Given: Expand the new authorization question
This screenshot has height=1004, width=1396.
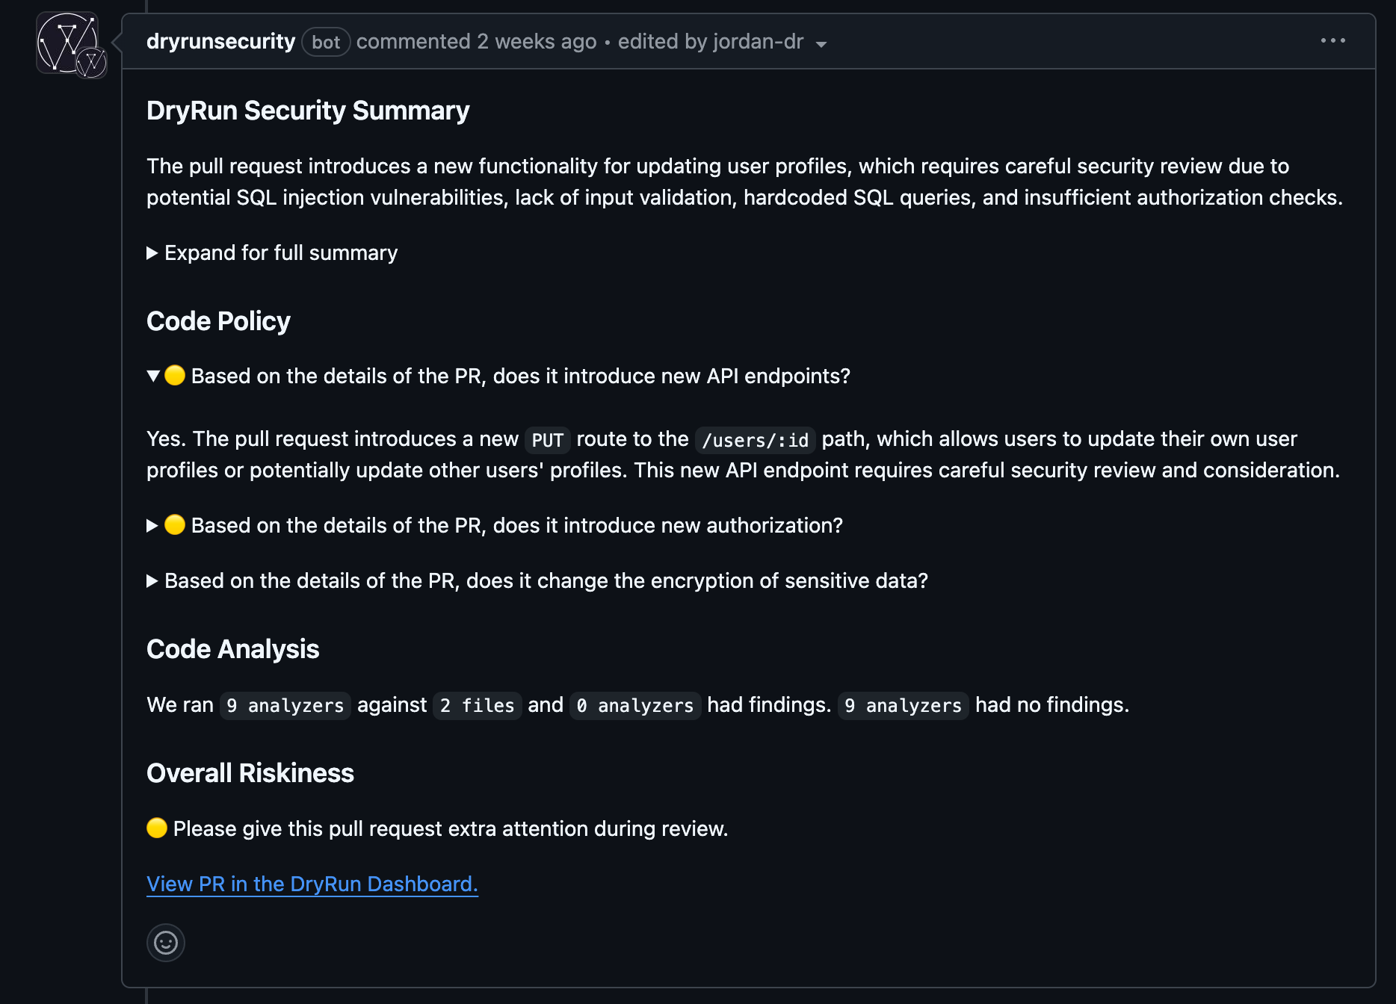Looking at the screenshot, I should 495,525.
